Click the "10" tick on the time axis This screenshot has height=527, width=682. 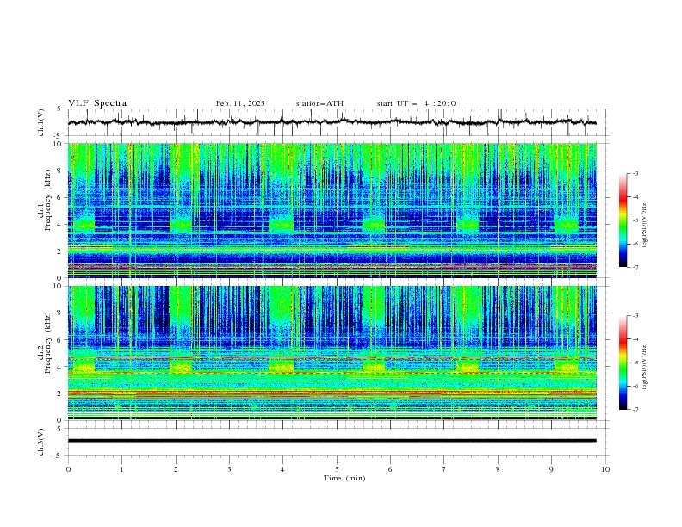tap(605, 469)
